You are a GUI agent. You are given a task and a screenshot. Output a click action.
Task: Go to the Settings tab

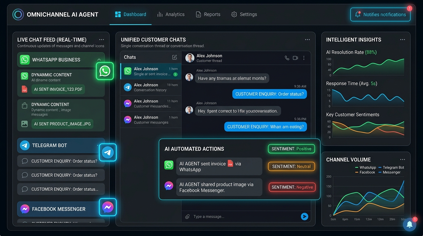244,14
